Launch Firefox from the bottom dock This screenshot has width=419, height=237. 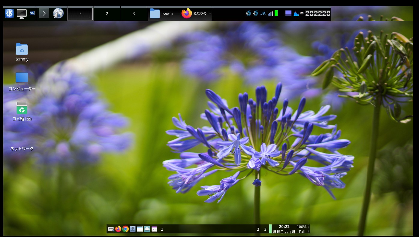click(118, 229)
